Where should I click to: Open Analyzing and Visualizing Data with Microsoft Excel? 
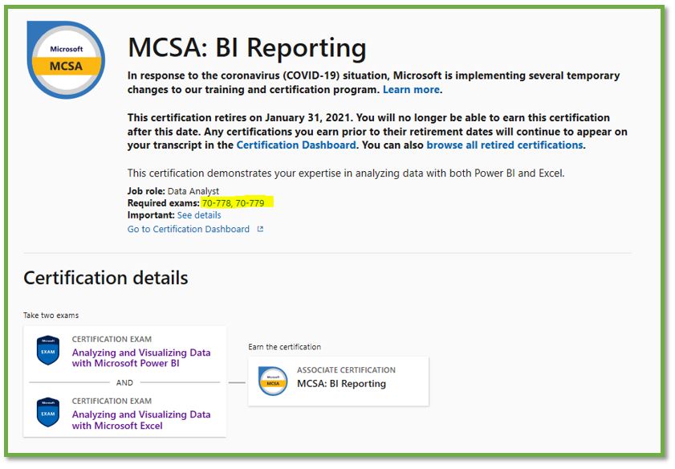pos(141,420)
